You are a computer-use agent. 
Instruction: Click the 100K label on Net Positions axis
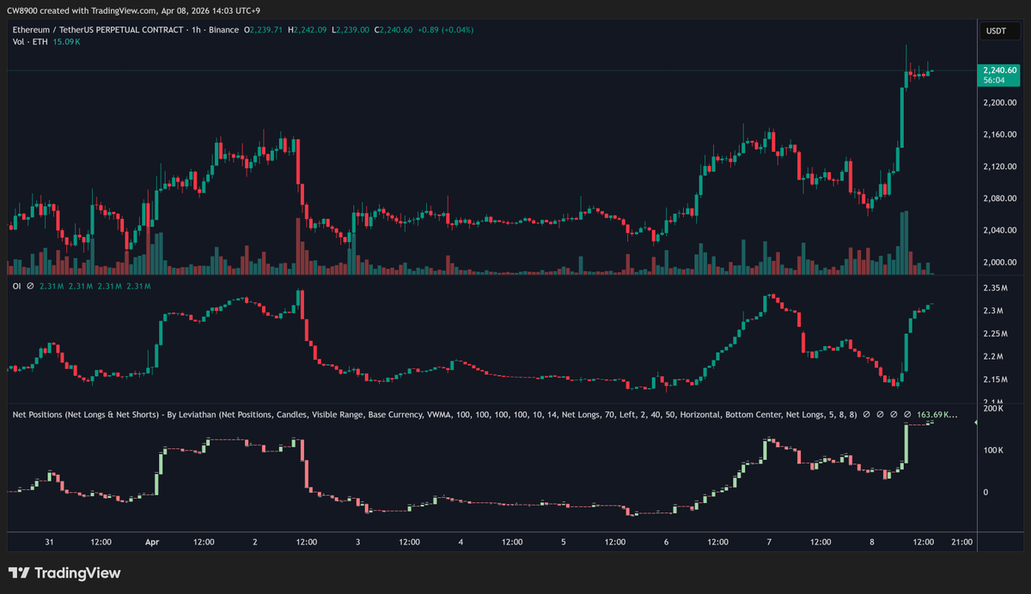[x=992, y=451]
